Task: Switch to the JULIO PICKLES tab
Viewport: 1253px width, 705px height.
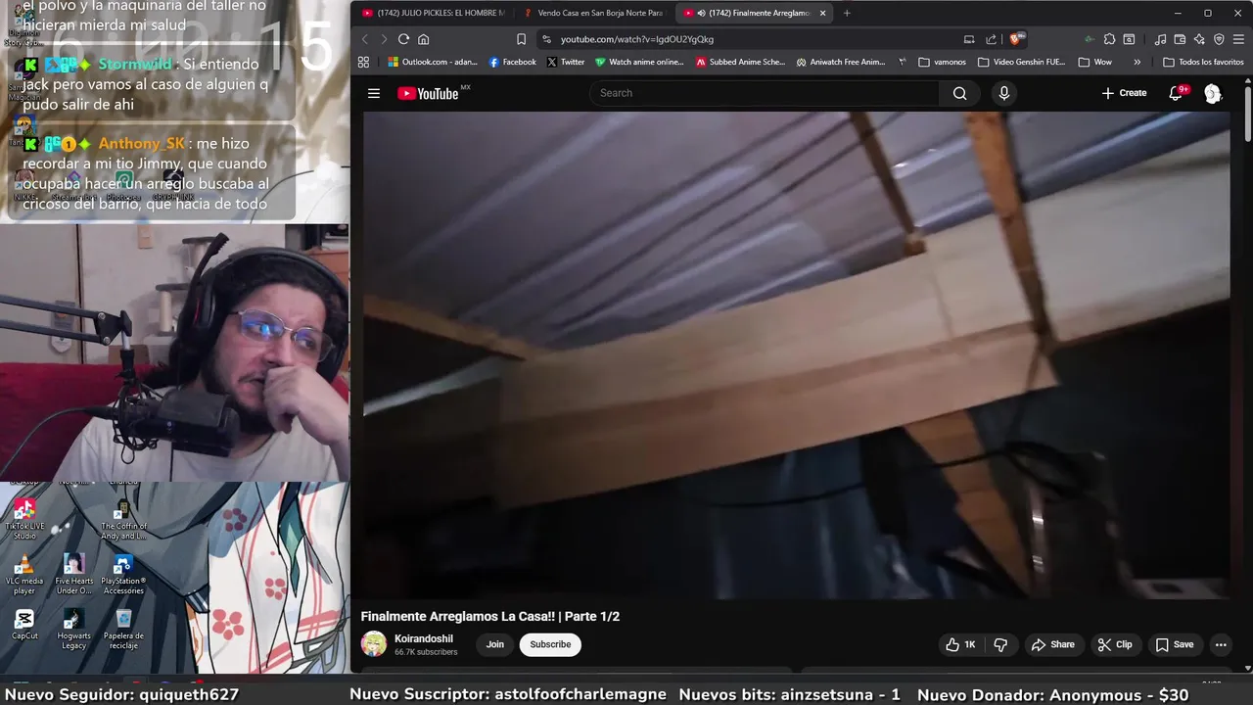Action: pyautogui.click(x=433, y=13)
